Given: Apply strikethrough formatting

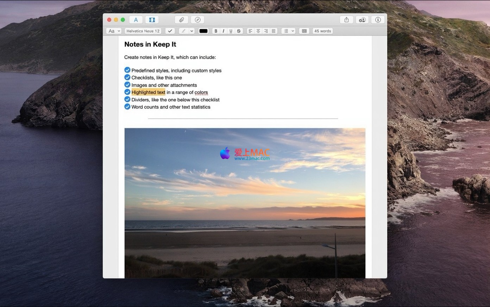Looking at the screenshot, I should pyautogui.click(x=239, y=31).
